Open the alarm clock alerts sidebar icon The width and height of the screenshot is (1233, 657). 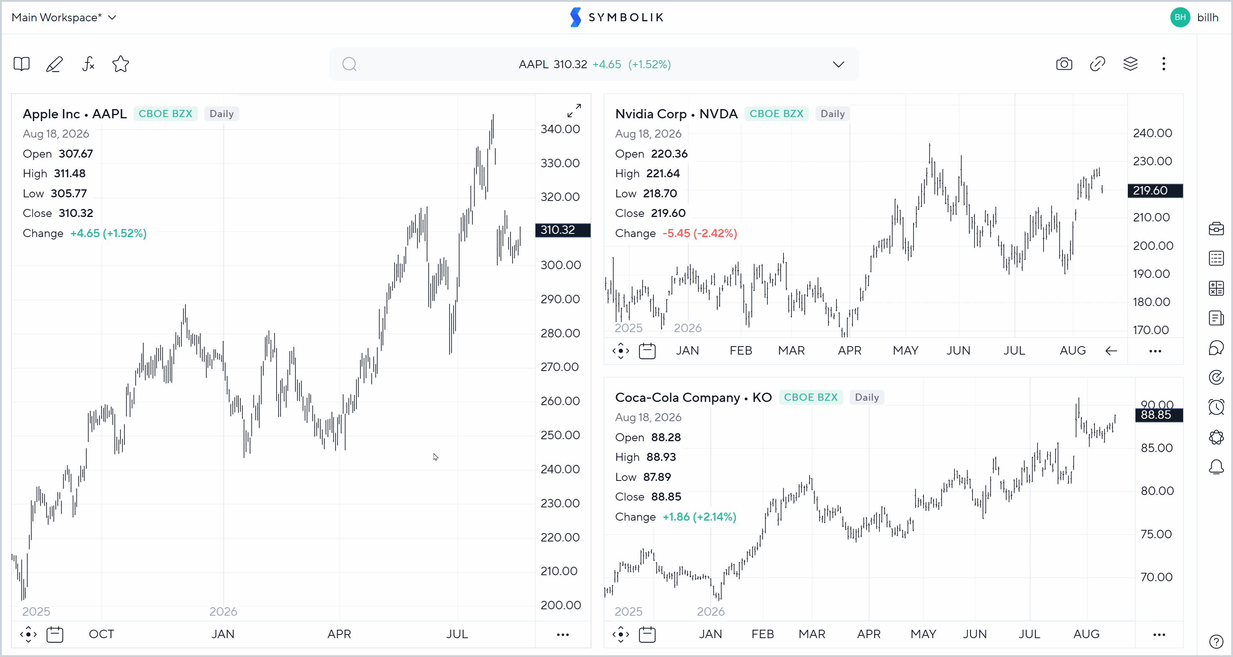(x=1216, y=408)
